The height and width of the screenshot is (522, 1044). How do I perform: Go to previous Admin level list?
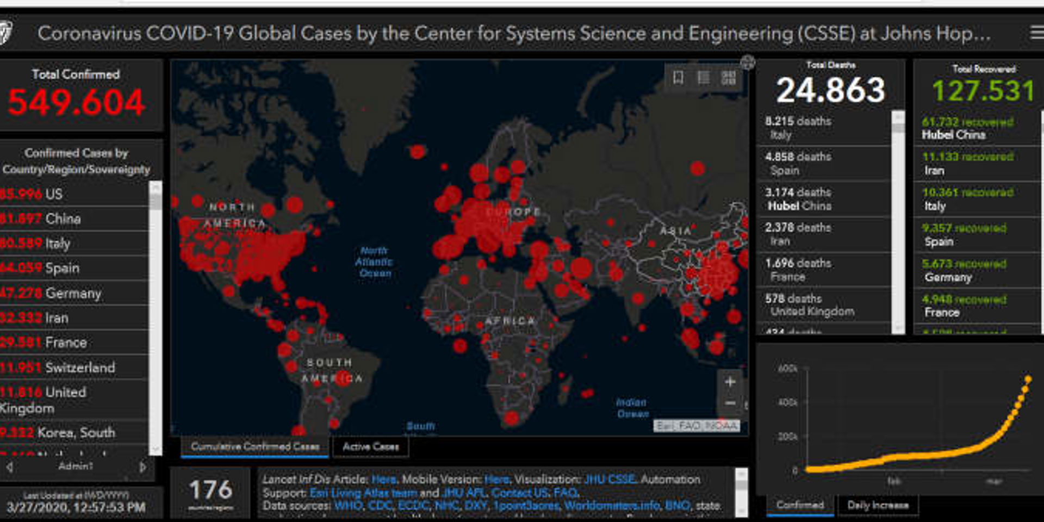point(9,467)
